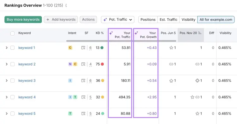Expand the keyword 4 row
The image size is (237, 124).
(x=7, y=97)
